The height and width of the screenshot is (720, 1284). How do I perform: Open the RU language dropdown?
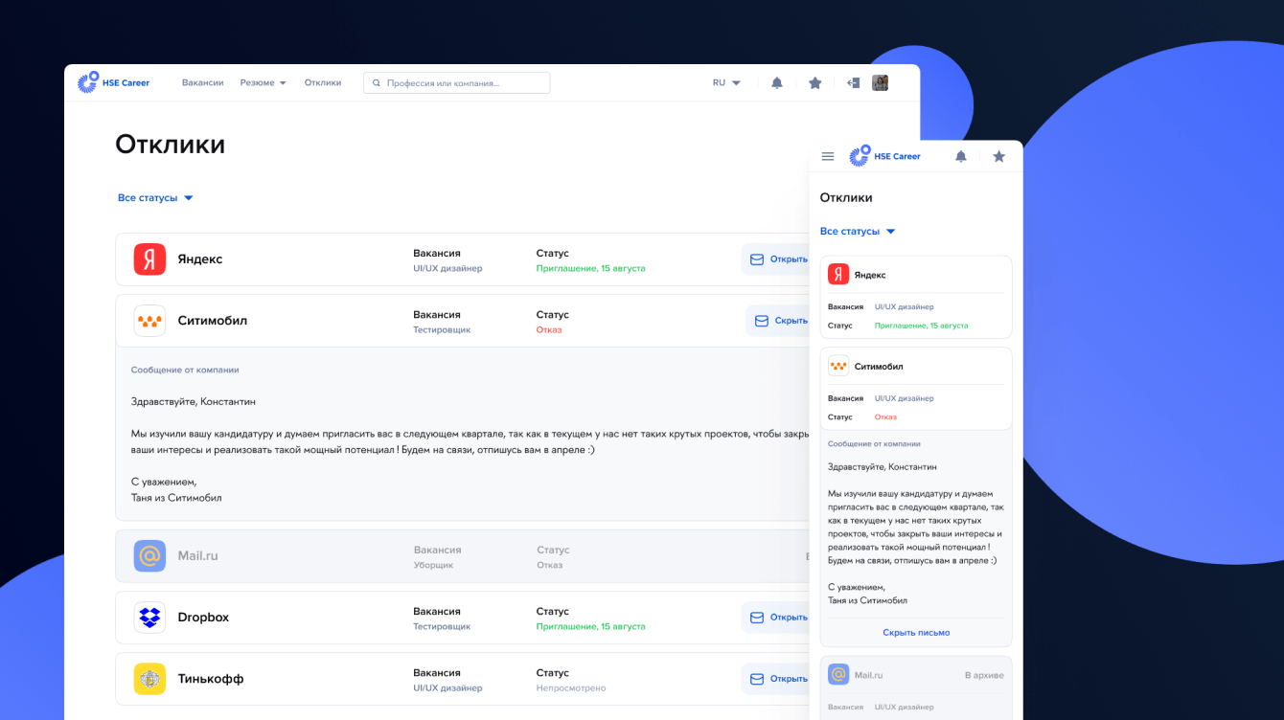point(726,83)
